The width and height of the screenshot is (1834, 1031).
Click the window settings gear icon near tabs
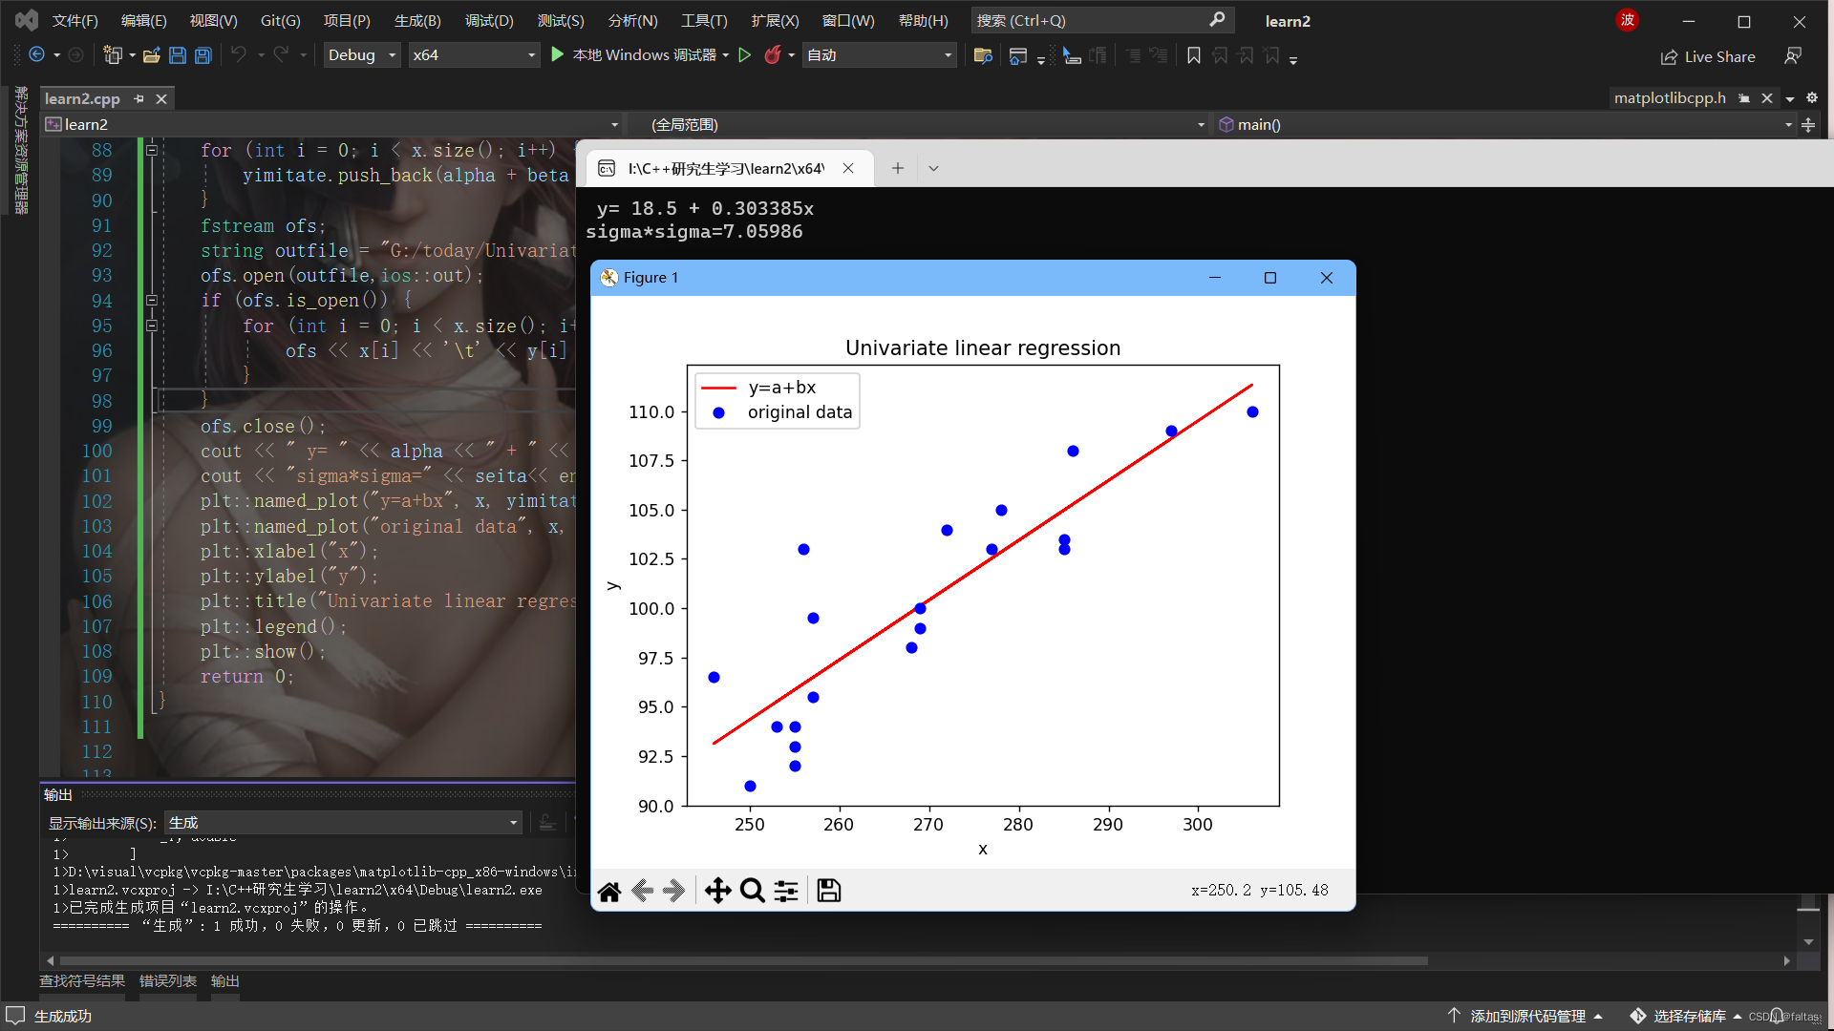coord(1811,97)
